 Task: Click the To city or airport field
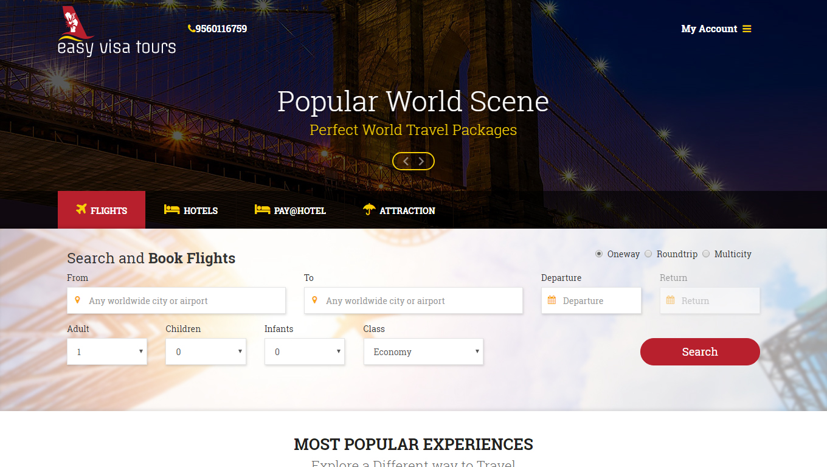click(413, 300)
